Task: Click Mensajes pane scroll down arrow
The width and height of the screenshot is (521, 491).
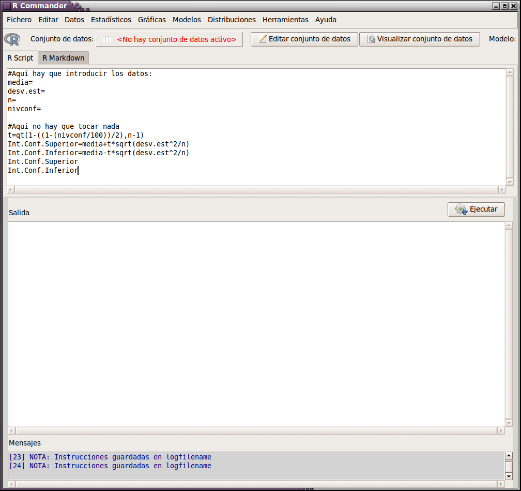Action: click(509, 476)
